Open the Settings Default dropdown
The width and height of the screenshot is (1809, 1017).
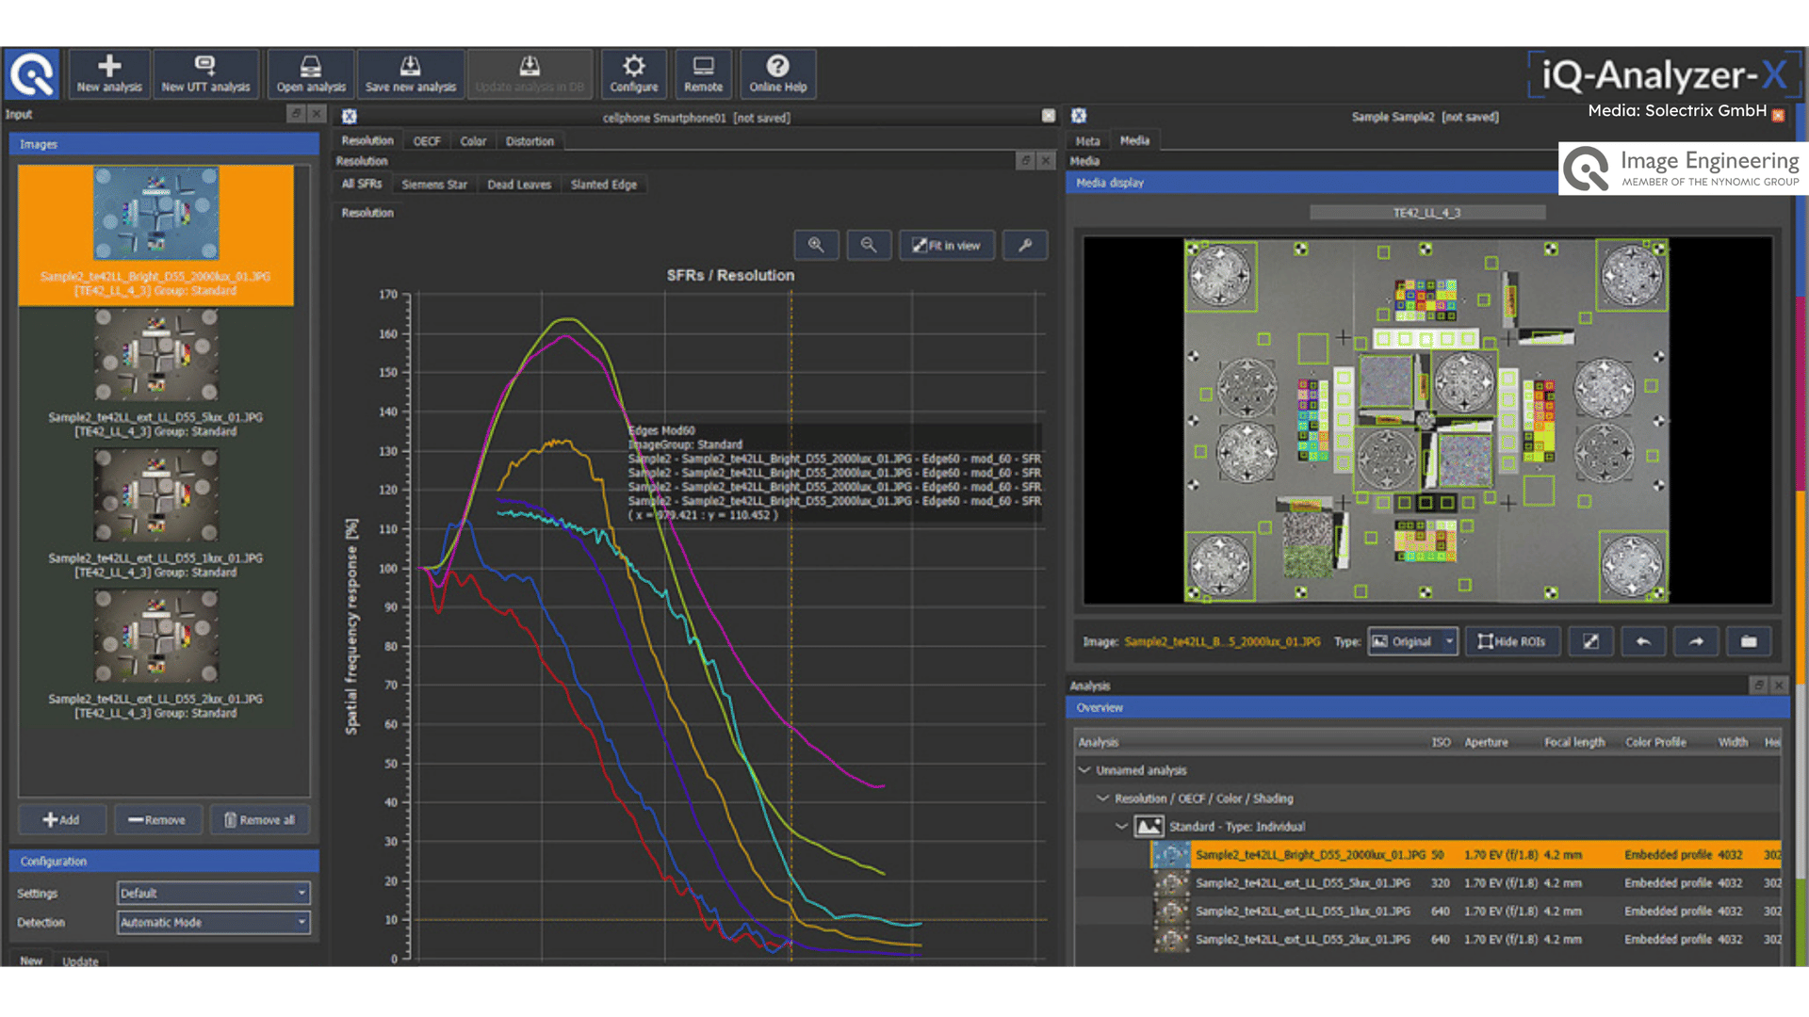coord(214,893)
